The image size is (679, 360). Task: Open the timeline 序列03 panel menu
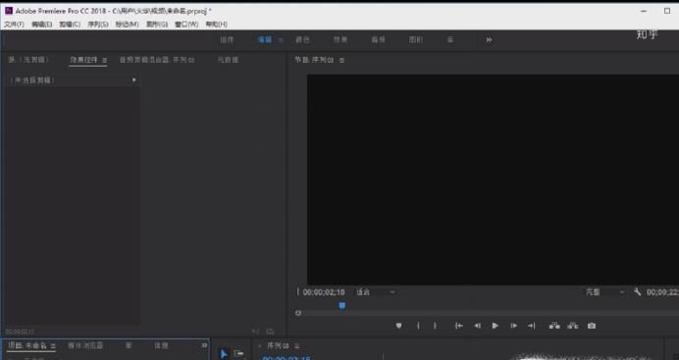pos(297,346)
